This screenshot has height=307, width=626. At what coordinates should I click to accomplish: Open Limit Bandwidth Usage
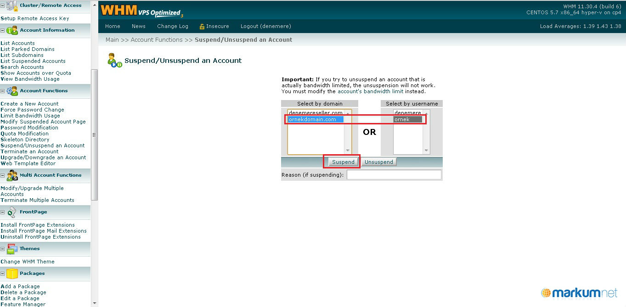[30, 116]
